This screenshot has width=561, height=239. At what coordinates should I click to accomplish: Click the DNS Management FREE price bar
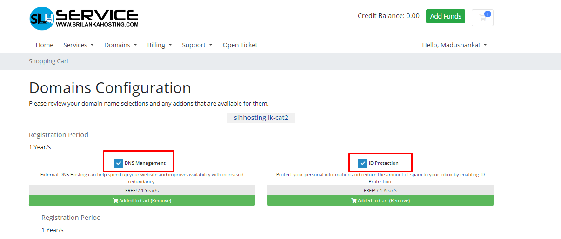[142, 190]
